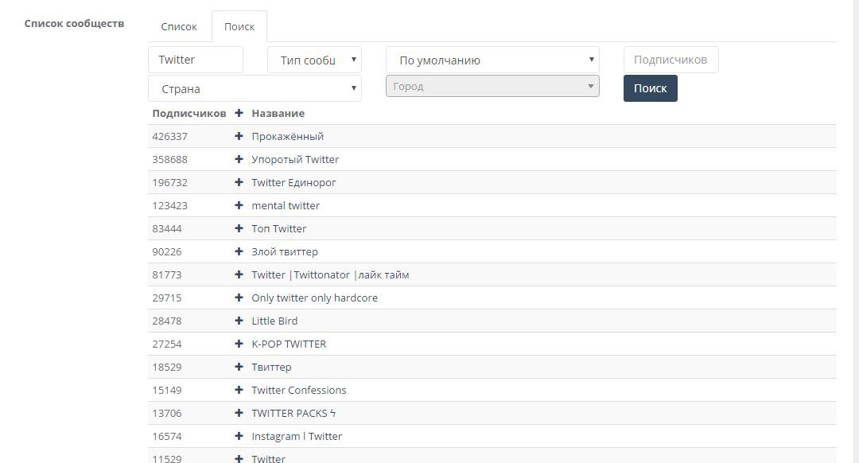
Task: Add community Упоротый Twitter via plus icon
Action: [239, 159]
